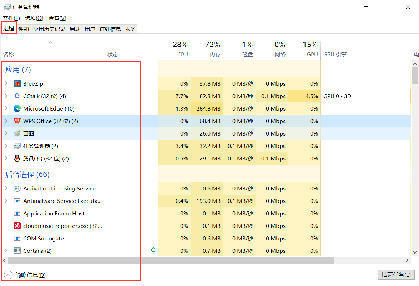
Task: Switch to the 性能 tab
Action: coord(24,29)
